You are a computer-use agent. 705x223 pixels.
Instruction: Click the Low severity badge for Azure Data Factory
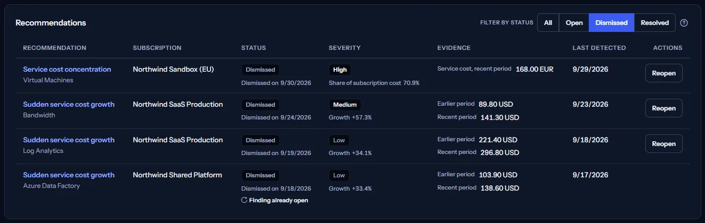click(x=339, y=175)
